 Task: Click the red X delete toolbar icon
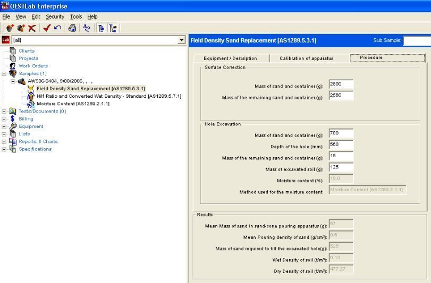(x=32, y=28)
